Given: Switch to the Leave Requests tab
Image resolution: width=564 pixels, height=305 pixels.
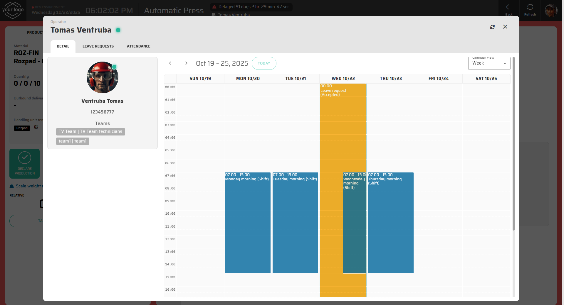Looking at the screenshot, I should 98,46.
